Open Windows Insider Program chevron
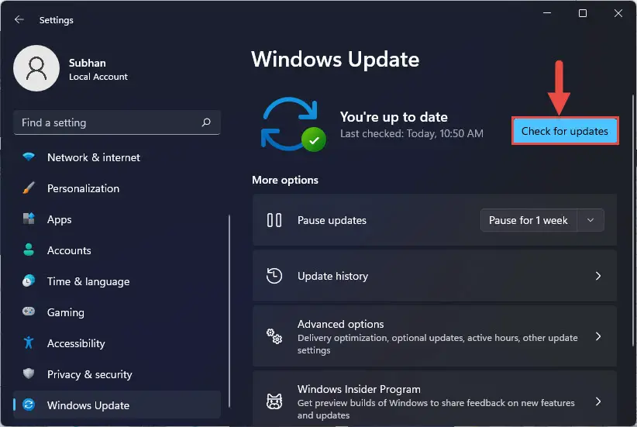This screenshot has width=637, height=427. point(598,401)
